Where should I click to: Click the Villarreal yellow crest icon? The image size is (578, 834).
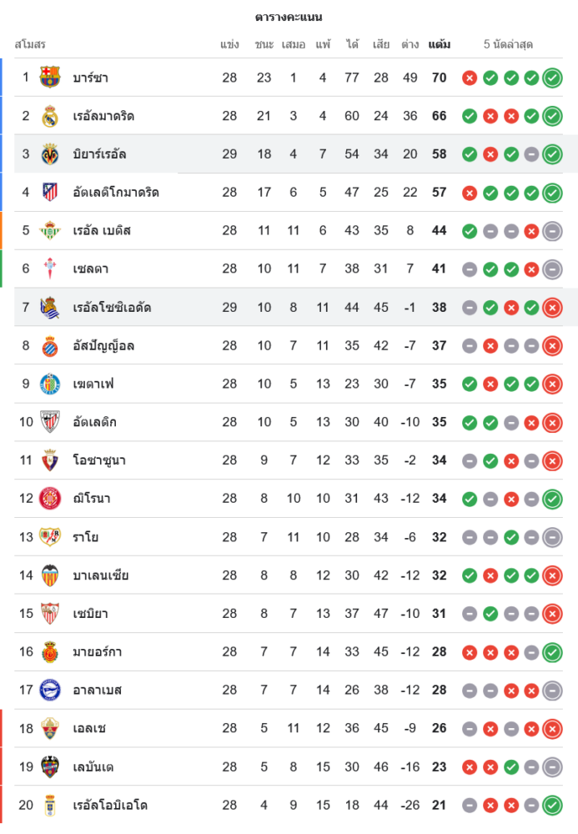[50, 154]
